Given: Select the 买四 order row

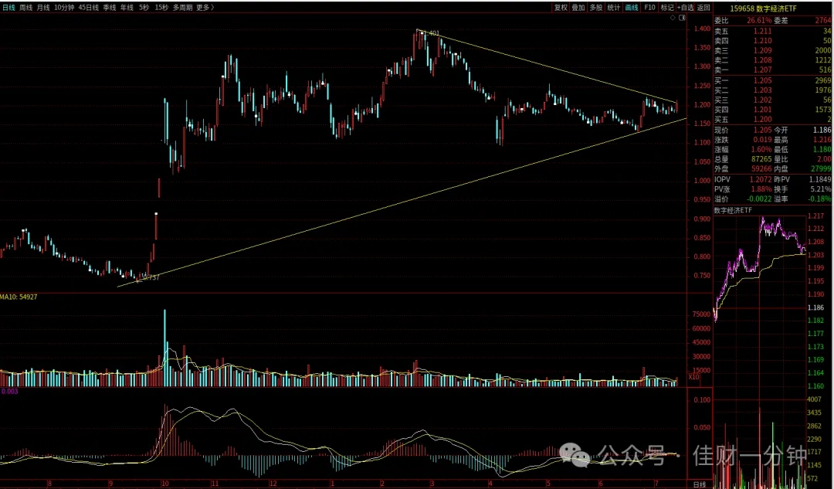Looking at the screenshot, I should tap(773, 110).
